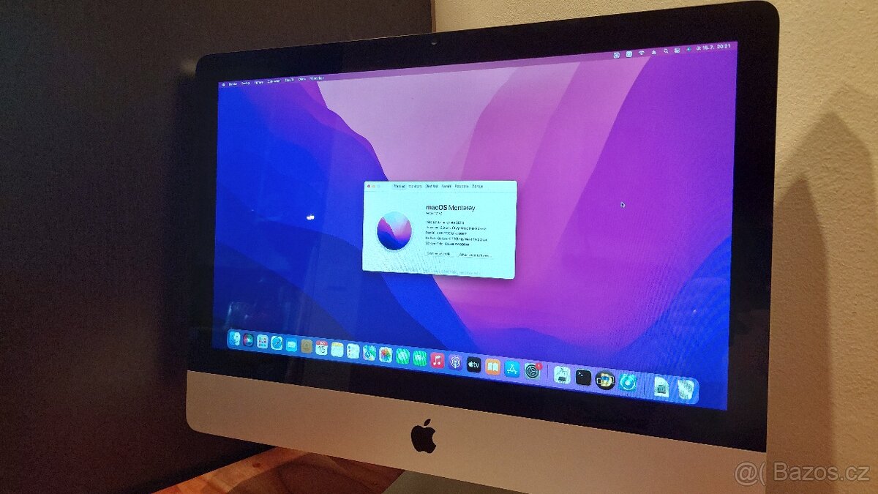Launch Siri from the dock
The image size is (878, 494).
(x=249, y=340)
